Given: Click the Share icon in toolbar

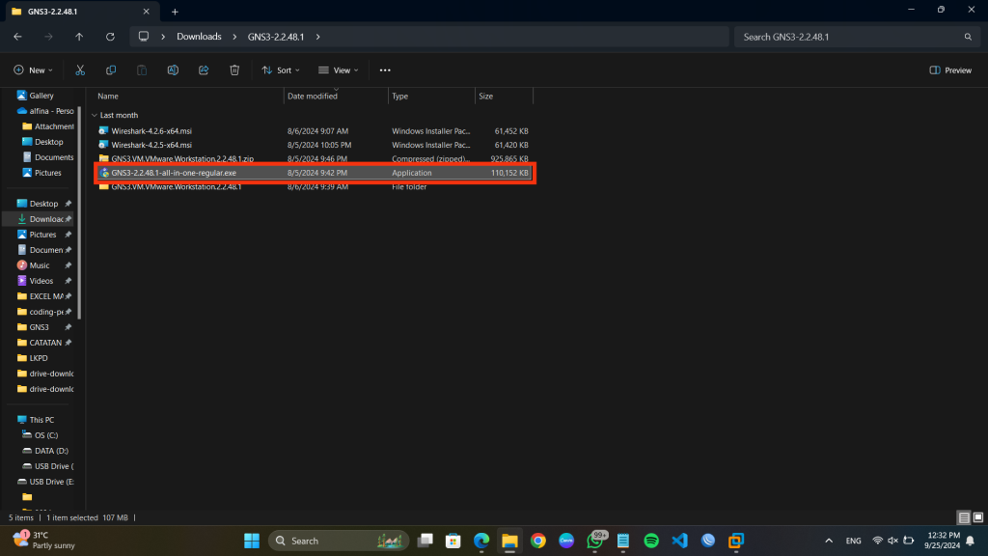Looking at the screenshot, I should [x=204, y=70].
